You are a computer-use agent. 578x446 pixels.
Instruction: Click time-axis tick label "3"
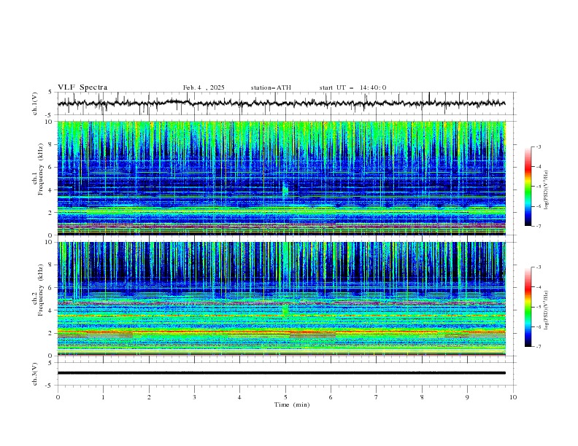(x=194, y=397)
